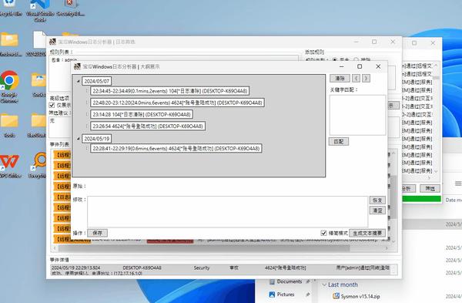
Task: Click the previous match arrow button
Action: click(356, 79)
